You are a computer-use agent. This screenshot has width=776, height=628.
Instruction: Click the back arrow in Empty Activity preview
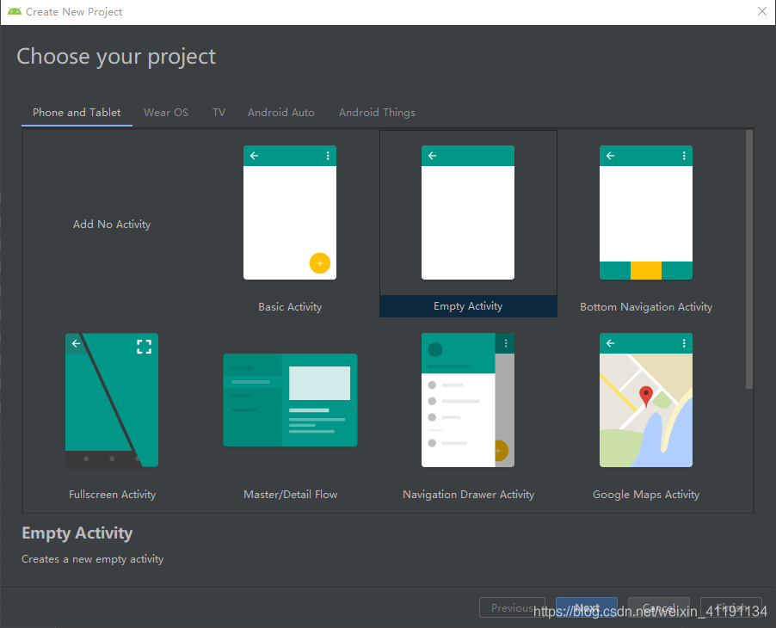coord(432,156)
